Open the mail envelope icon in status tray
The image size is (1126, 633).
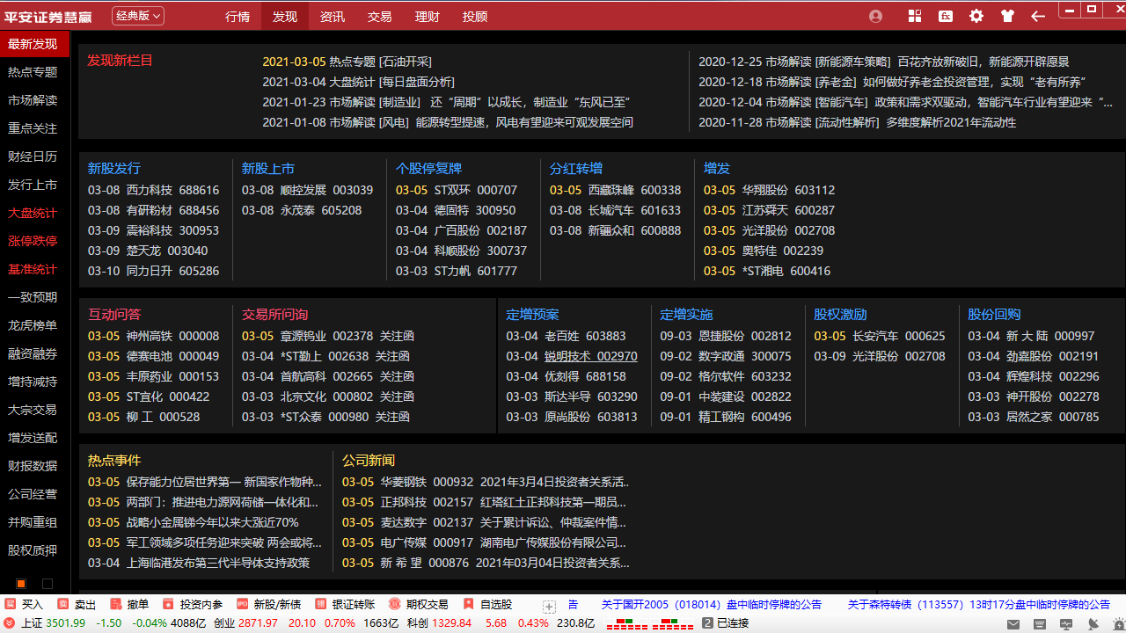(x=1013, y=624)
